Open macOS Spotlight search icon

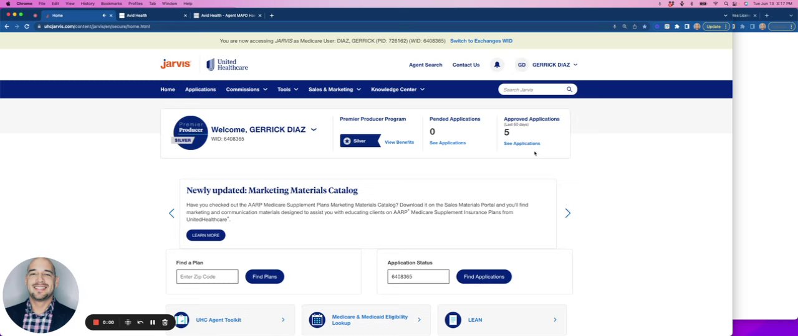pyautogui.click(x=726, y=4)
